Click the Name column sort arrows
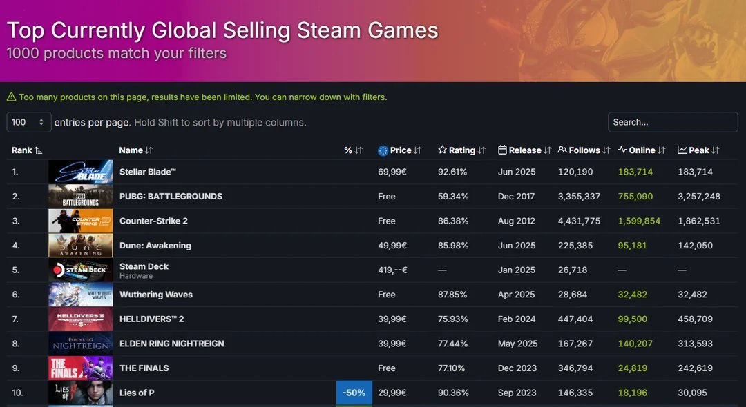 (x=149, y=150)
